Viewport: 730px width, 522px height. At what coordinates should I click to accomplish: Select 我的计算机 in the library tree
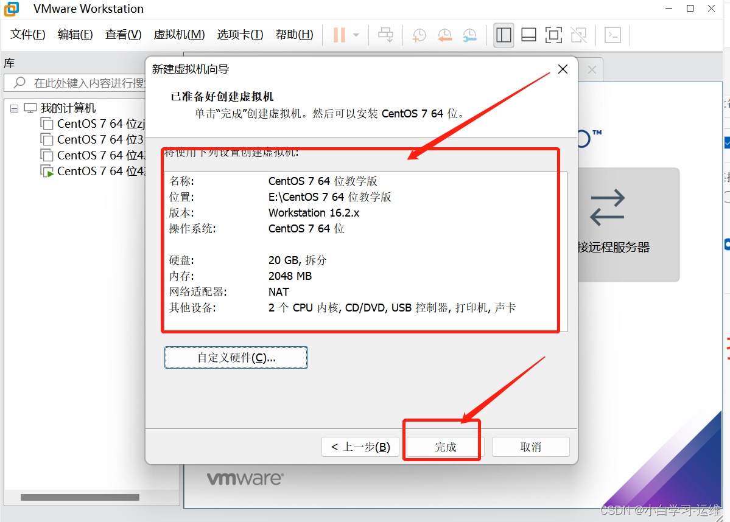[68, 108]
